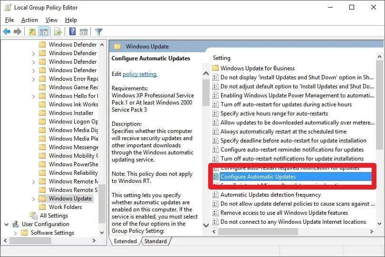
Task: Toggle Show/Hide Action Pane toolbar icon
Action: click(84, 32)
